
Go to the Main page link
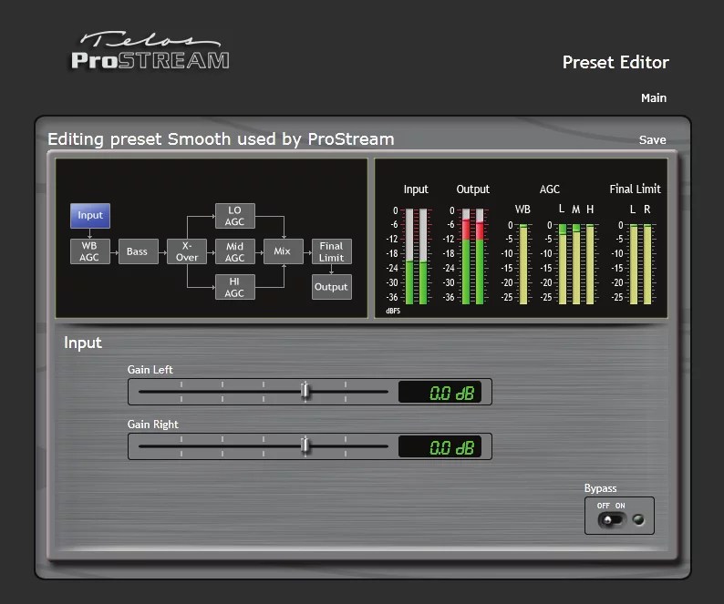point(654,98)
